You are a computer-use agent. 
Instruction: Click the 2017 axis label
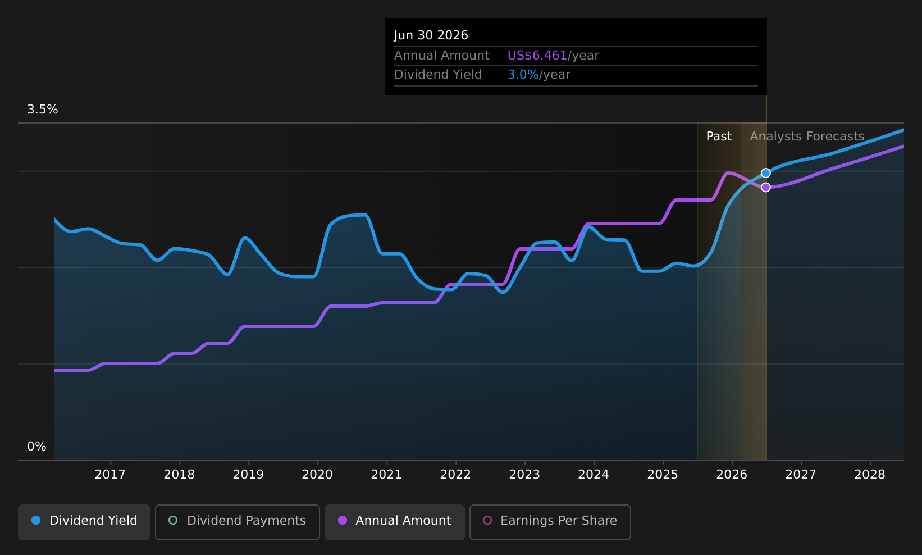[x=111, y=474]
